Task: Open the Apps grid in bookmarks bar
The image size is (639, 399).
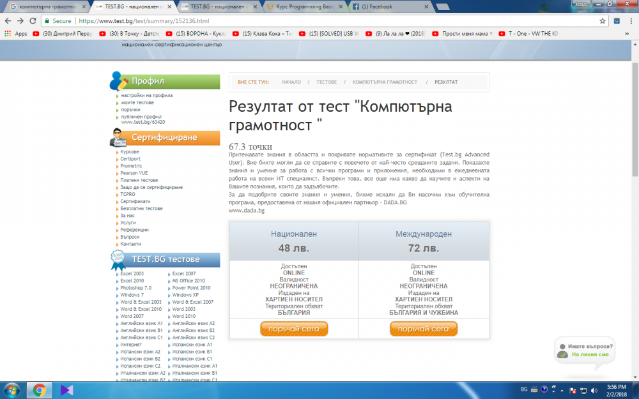Action: point(16,34)
